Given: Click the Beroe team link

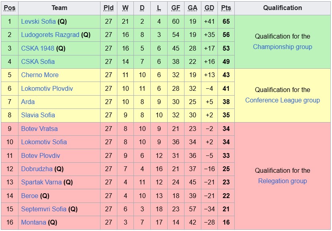Looking at the screenshot, I should pyautogui.click(x=30, y=196).
